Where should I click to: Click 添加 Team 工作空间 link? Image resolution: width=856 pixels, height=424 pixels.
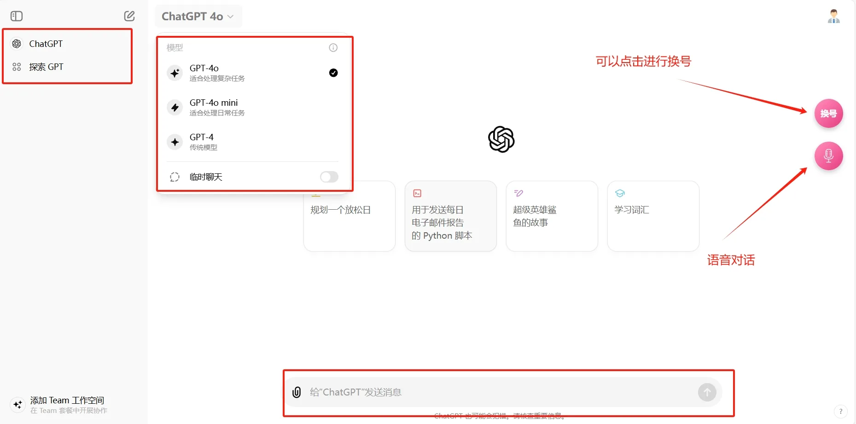pos(67,401)
